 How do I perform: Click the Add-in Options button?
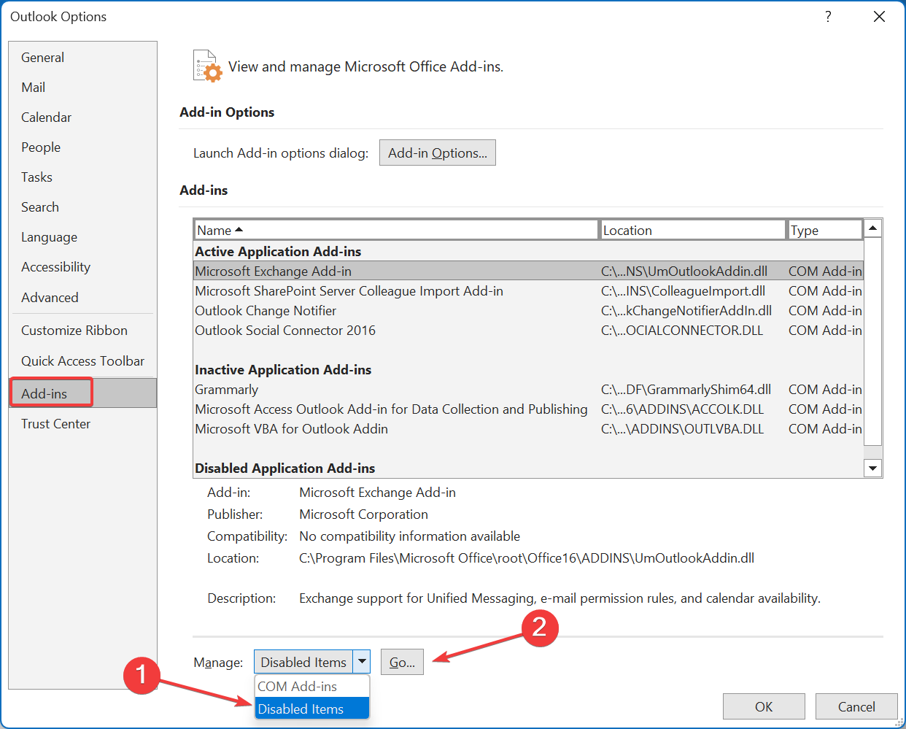437,153
